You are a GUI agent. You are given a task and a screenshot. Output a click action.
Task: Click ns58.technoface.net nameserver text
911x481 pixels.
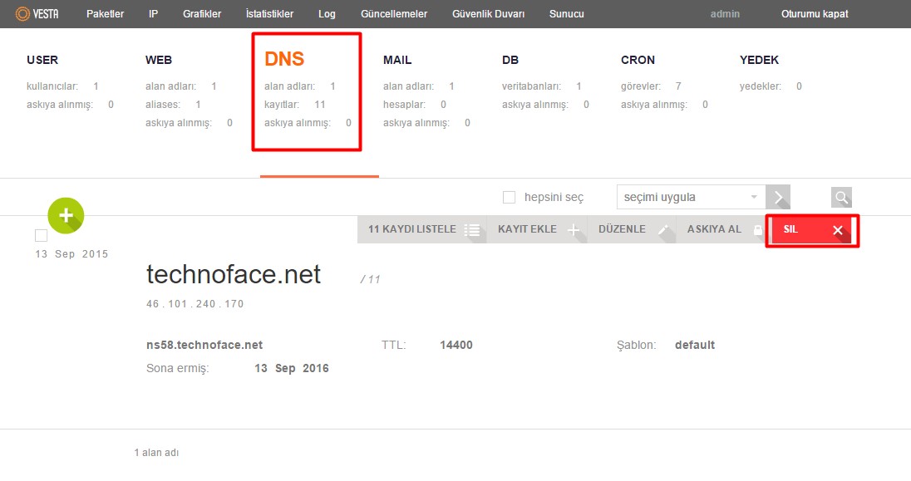click(204, 345)
